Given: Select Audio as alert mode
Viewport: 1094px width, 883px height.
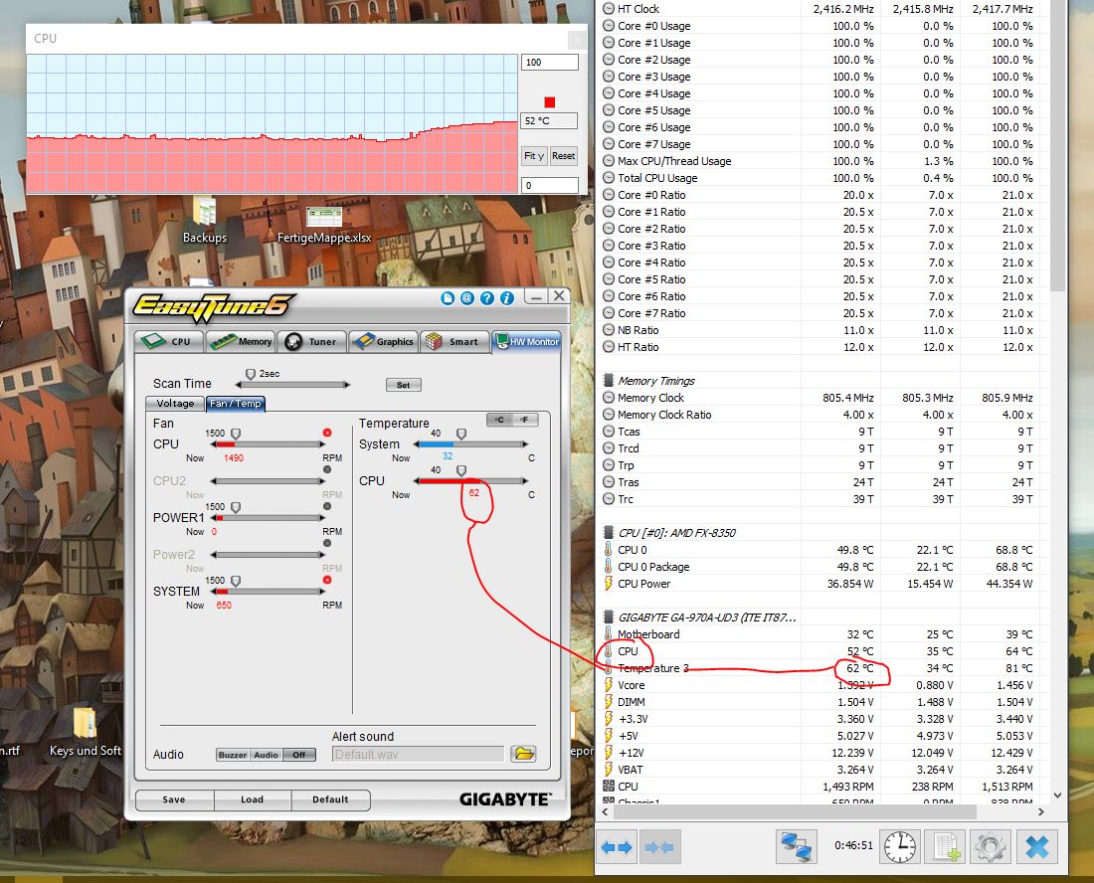Looking at the screenshot, I should (266, 755).
